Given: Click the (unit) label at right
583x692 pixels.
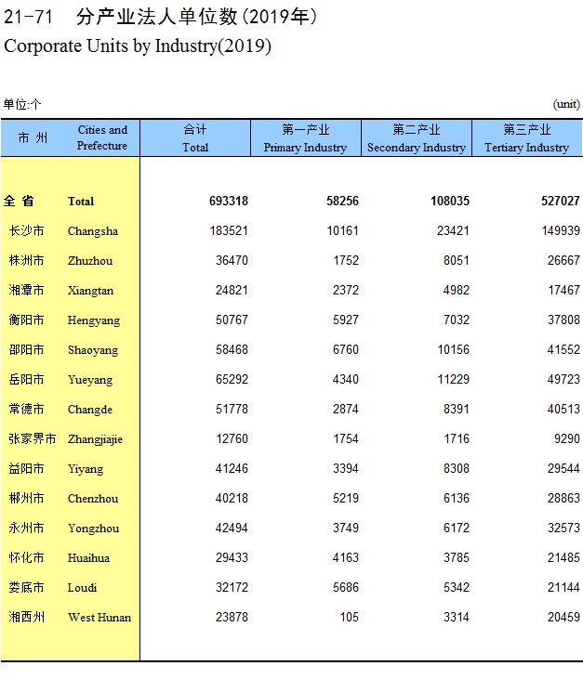Looking at the screenshot, I should [x=566, y=104].
